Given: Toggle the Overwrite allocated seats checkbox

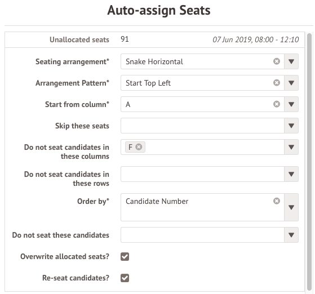Looking at the screenshot, I should click(x=125, y=256).
